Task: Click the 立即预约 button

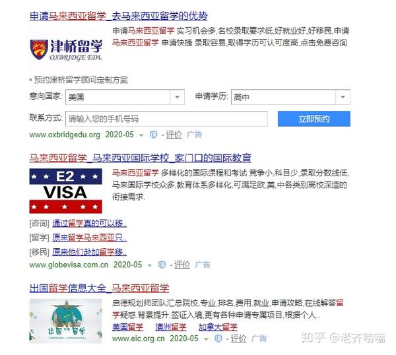Action: tap(314, 119)
